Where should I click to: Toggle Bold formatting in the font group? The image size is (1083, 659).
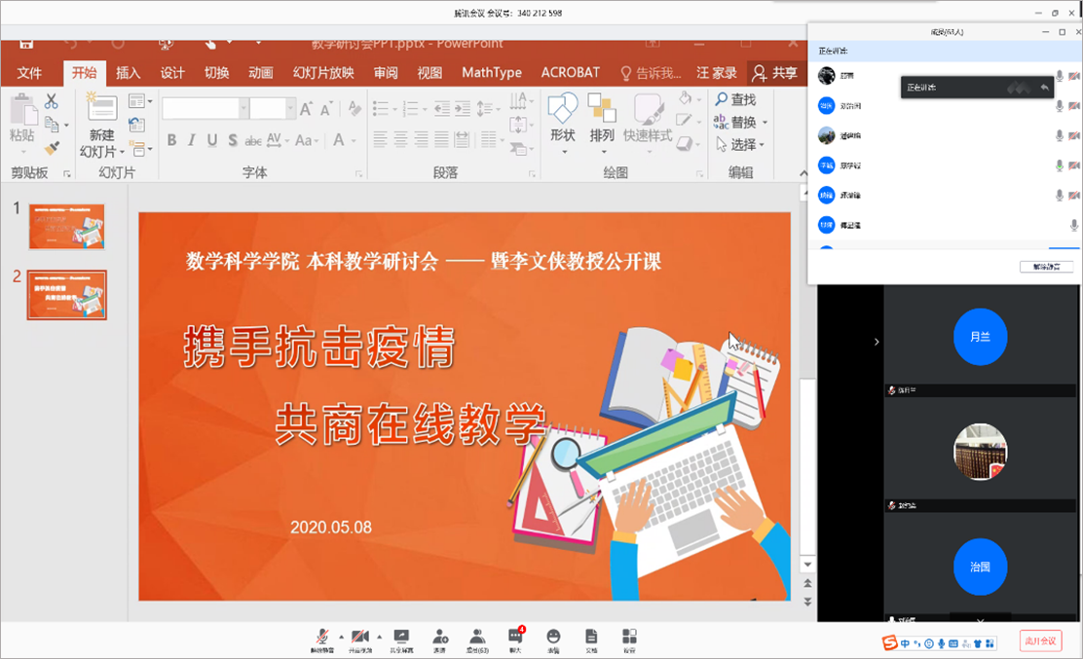pos(171,140)
